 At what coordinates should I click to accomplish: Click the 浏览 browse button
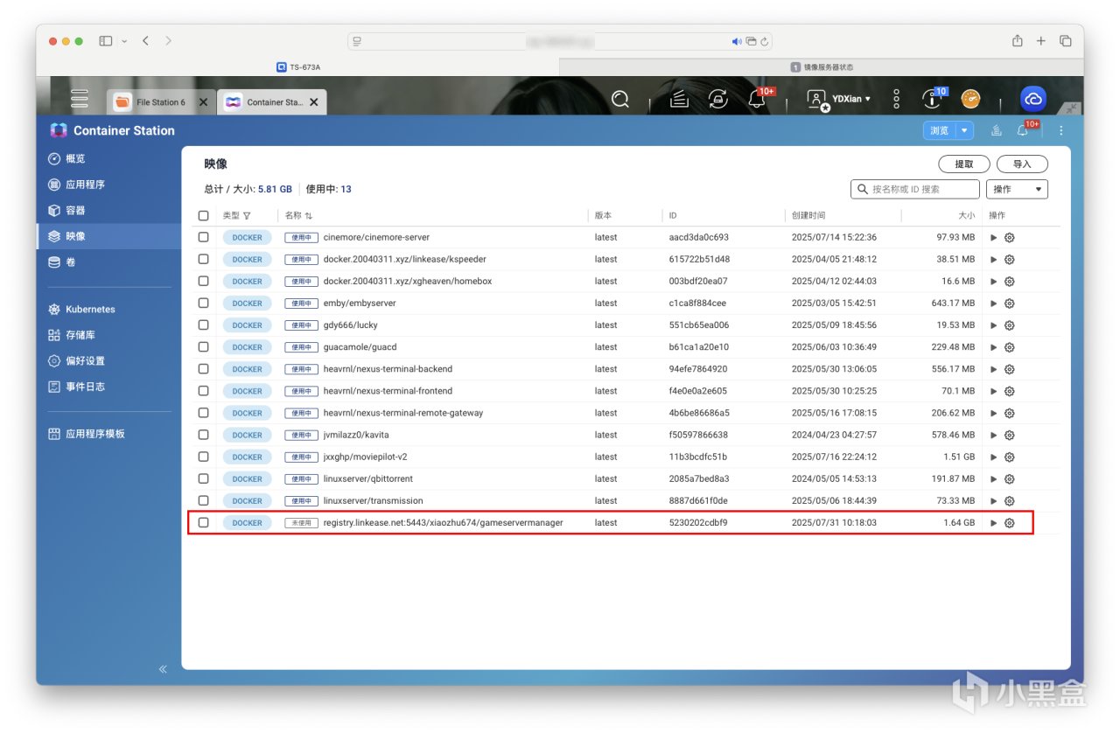pyautogui.click(x=940, y=130)
